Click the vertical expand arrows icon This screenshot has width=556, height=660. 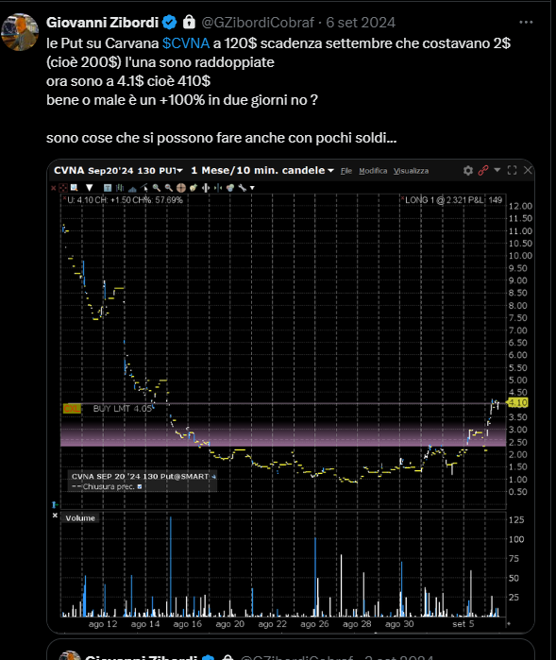click(x=206, y=188)
